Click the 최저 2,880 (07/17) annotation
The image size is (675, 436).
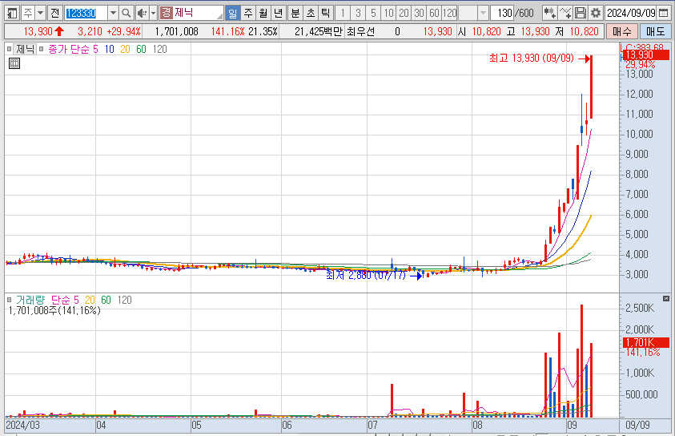click(366, 275)
